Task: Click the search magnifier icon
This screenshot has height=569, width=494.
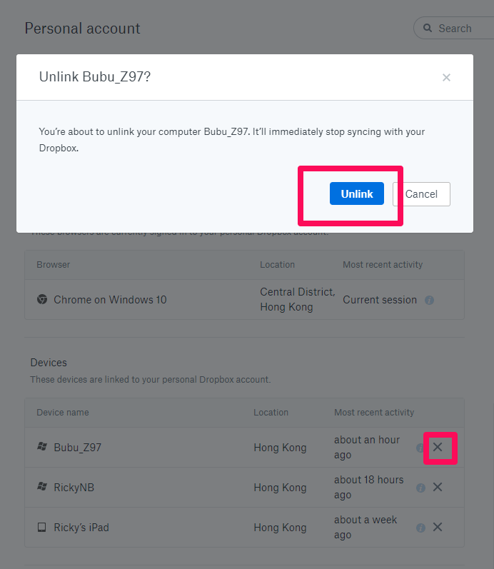Action: point(428,28)
